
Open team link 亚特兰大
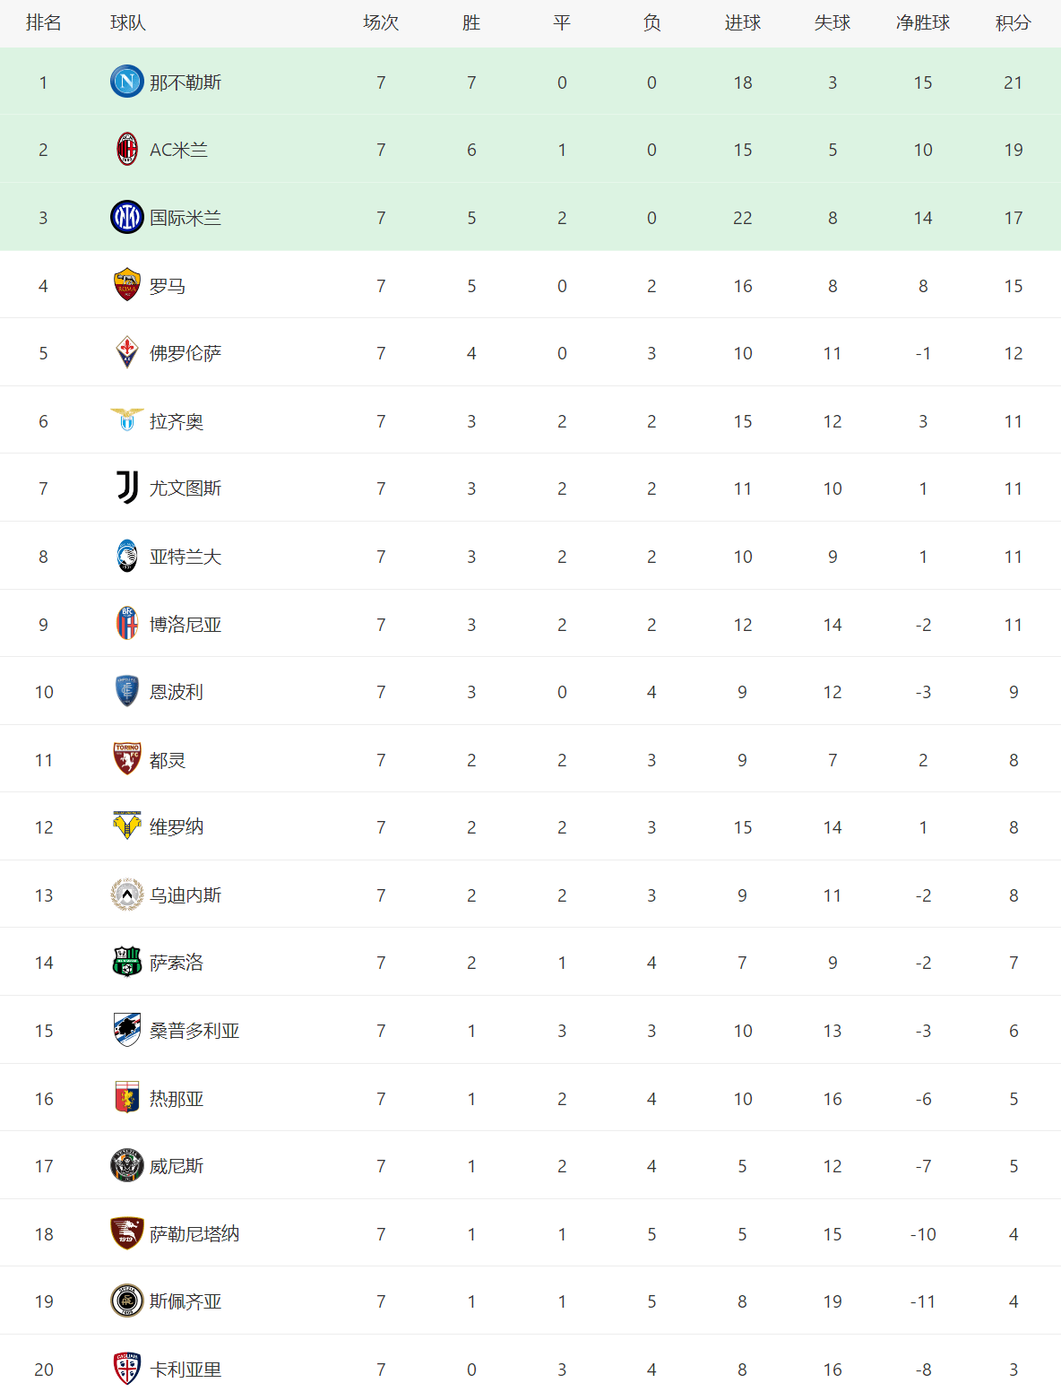pos(185,557)
